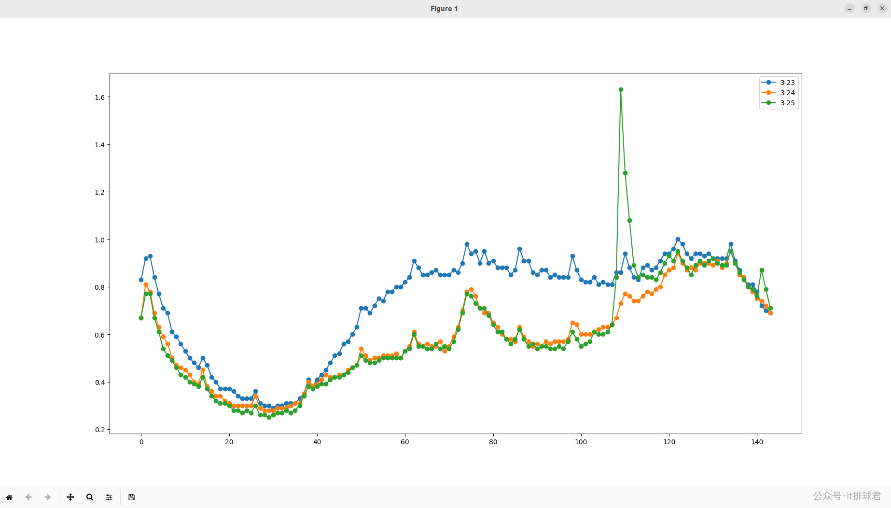This screenshot has height=508, width=891.
Task: Click the y-axis tick label 1.0
Action: tap(99, 240)
